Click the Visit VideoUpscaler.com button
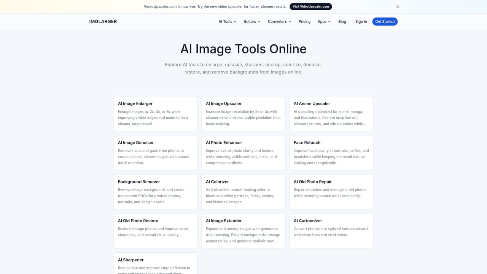This screenshot has height=274, width=487. pos(310,6)
